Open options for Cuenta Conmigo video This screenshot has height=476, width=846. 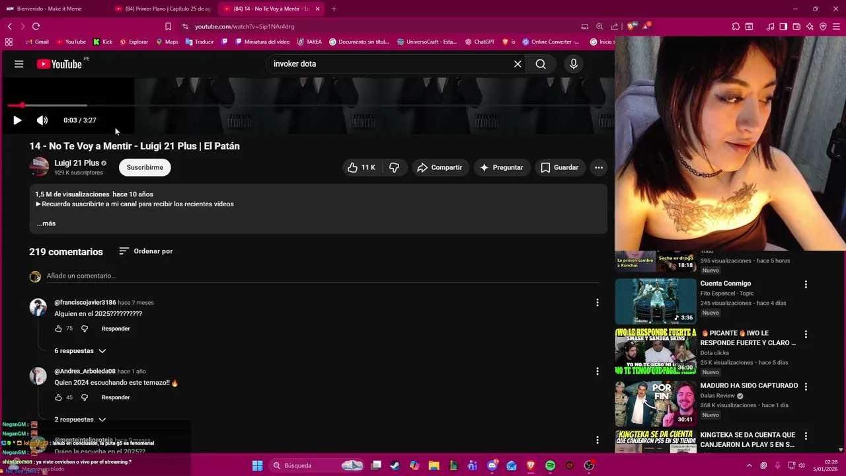pos(806,284)
